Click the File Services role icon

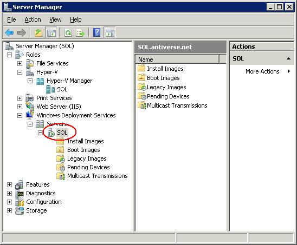[x=30, y=63]
